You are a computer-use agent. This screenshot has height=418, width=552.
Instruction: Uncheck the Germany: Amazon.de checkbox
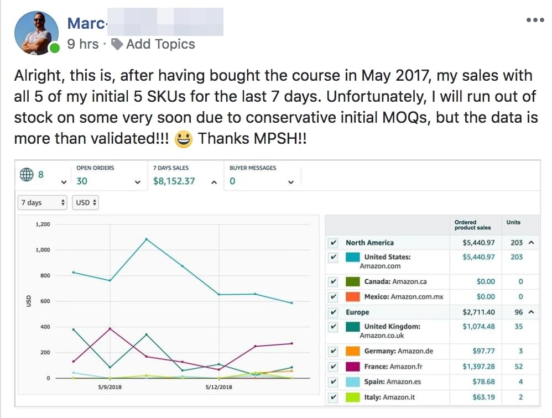coord(332,351)
